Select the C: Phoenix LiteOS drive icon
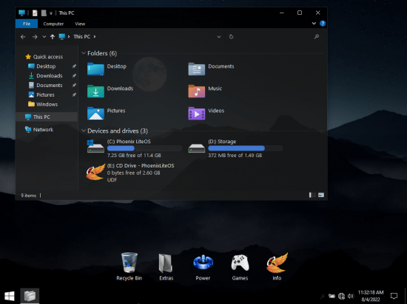Image resolution: width=407 pixels, height=304 pixels. (x=95, y=146)
